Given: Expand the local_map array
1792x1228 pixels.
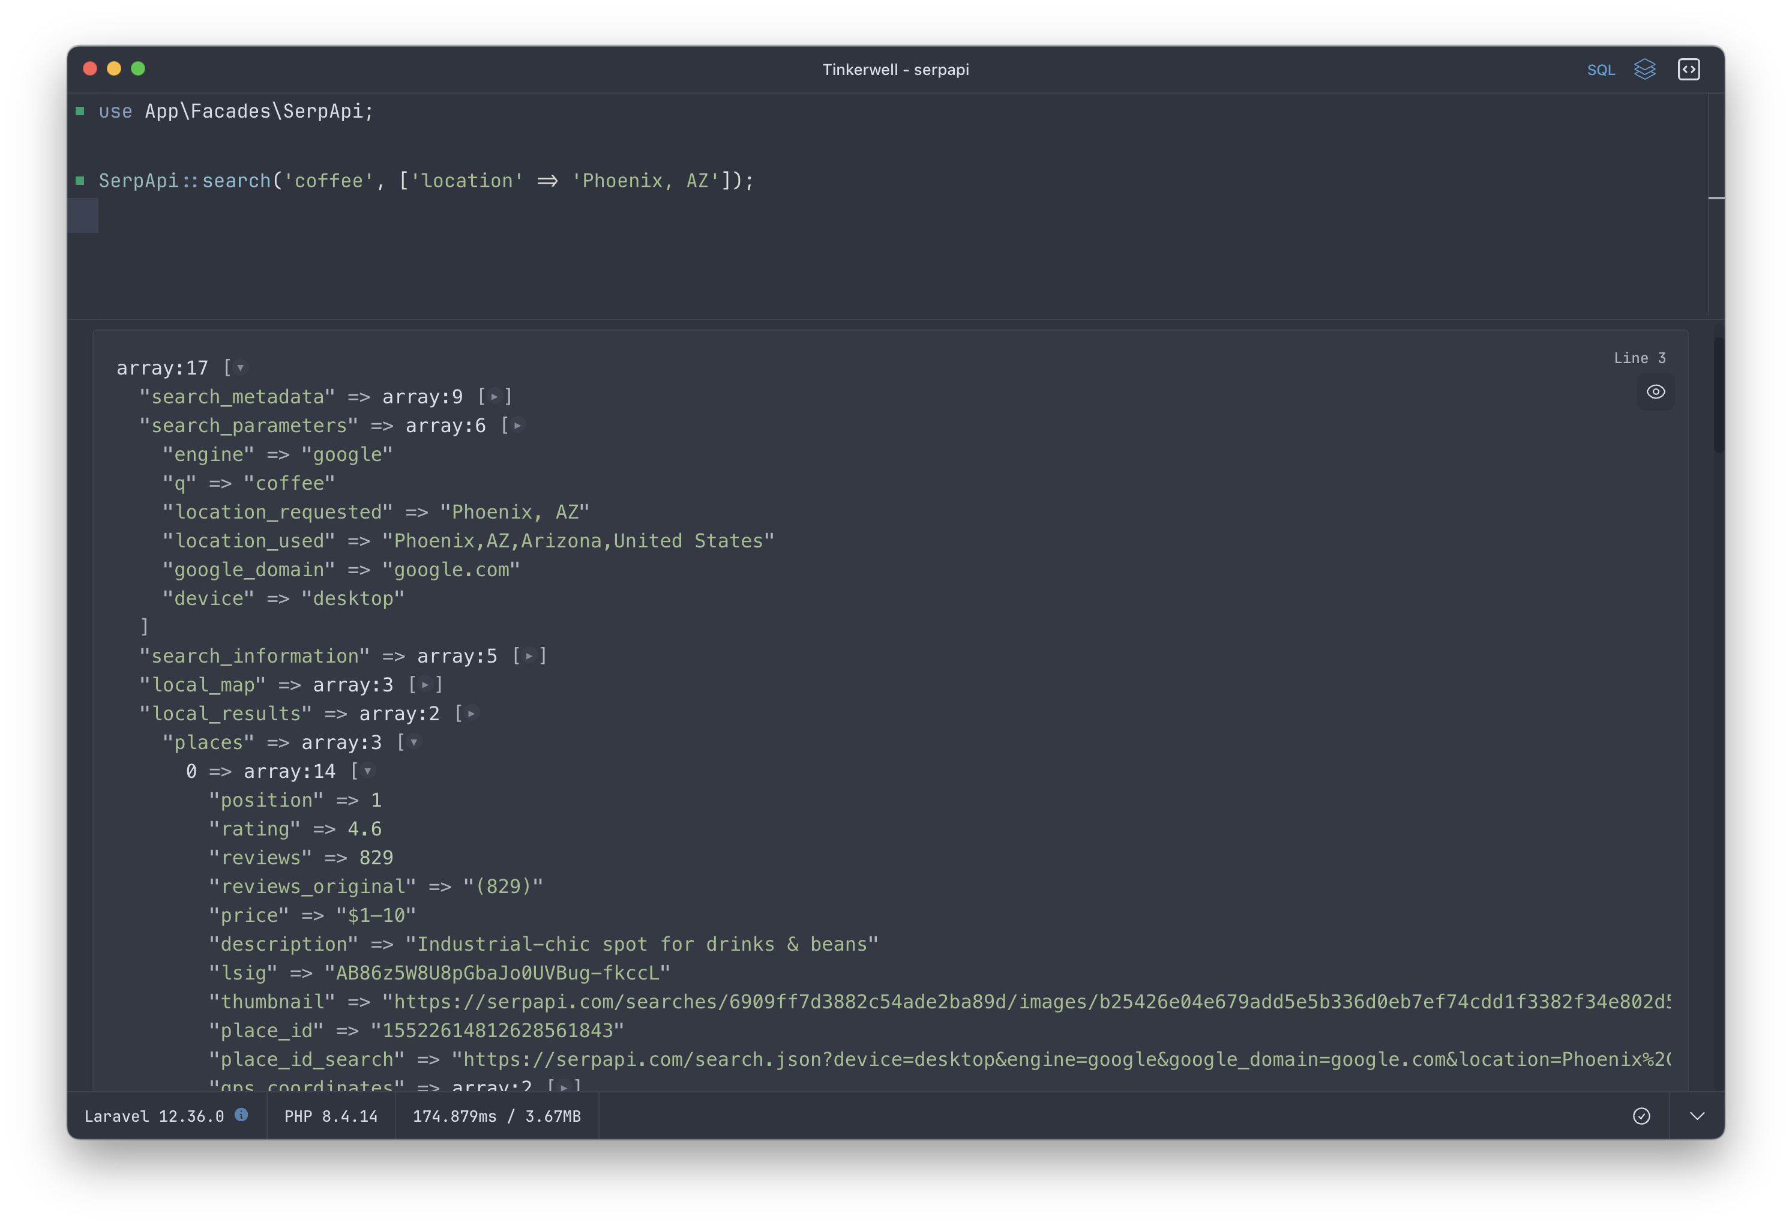Looking at the screenshot, I should [x=425, y=685].
